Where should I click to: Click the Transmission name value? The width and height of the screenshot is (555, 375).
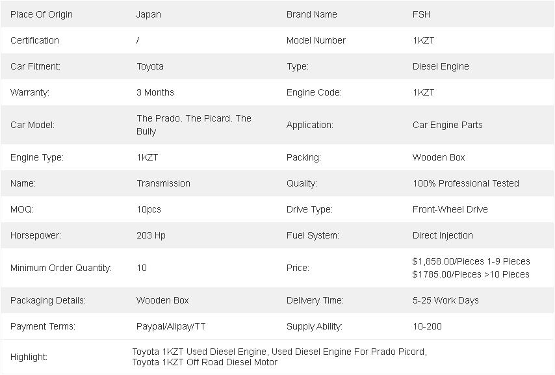coord(163,183)
